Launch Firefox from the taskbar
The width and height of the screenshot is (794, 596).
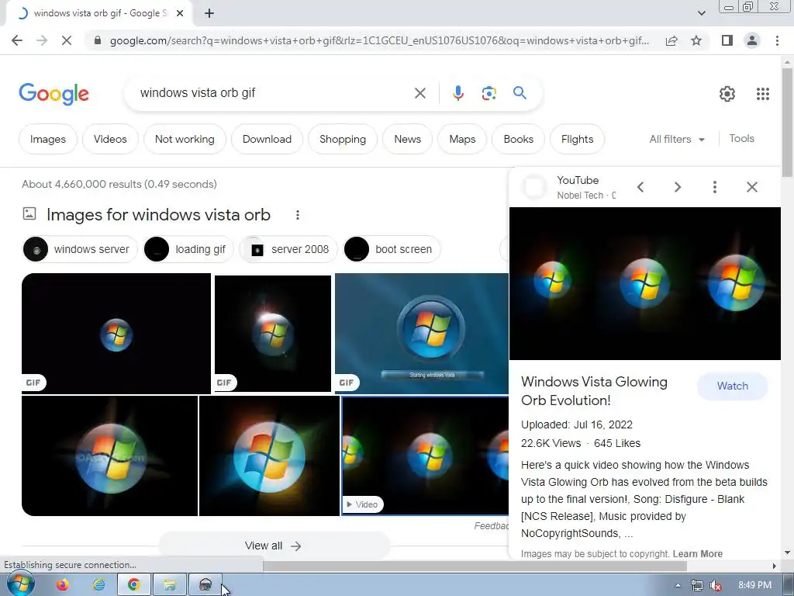(62, 585)
